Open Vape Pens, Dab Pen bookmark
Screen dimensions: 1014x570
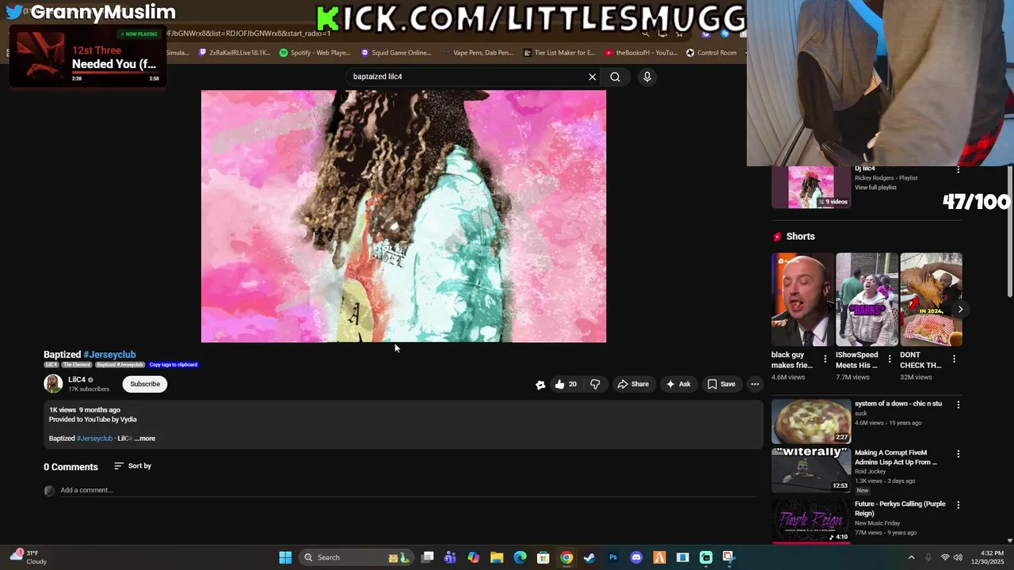(x=478, y=53)
